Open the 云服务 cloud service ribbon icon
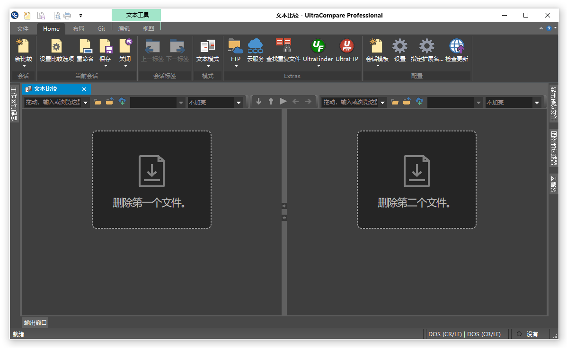 coord(255,46)
